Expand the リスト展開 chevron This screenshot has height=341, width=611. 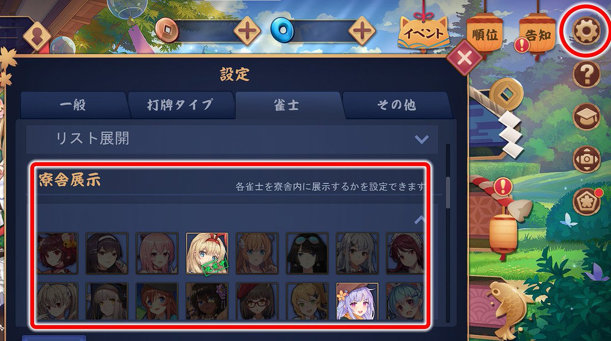(421, 139)
